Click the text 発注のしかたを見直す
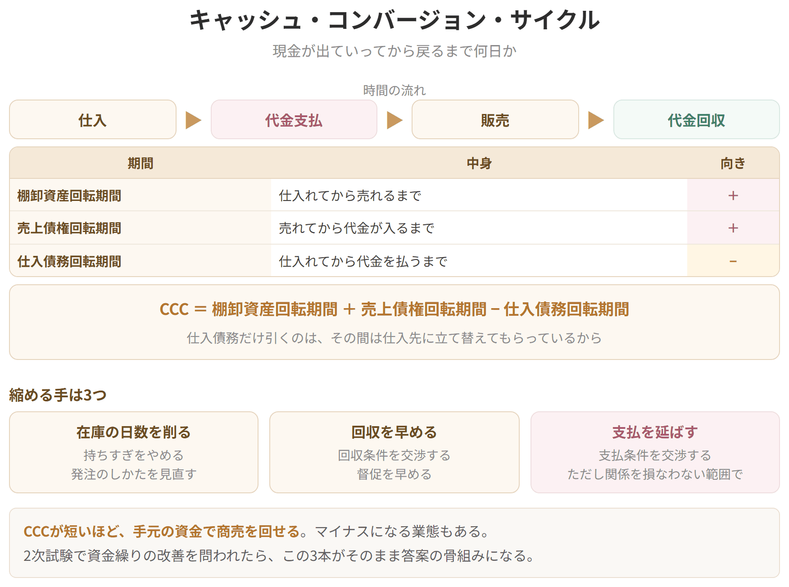This screenshot has width=789, height=587. click(134, 474)
